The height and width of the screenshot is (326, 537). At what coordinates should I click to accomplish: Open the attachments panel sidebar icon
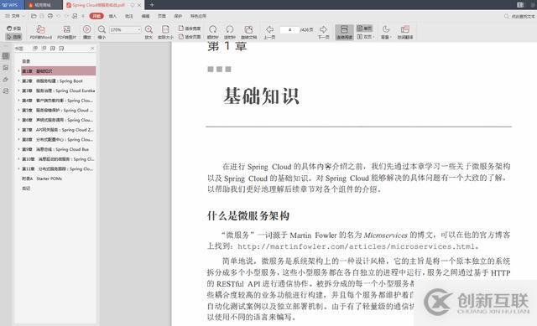[6, 80]
